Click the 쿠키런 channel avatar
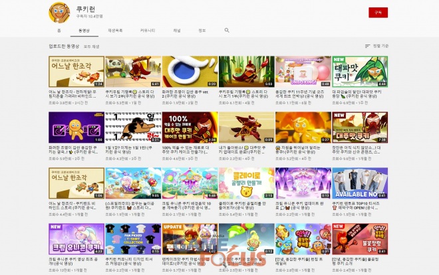439x275 pixels. click(x=59, y=13)
